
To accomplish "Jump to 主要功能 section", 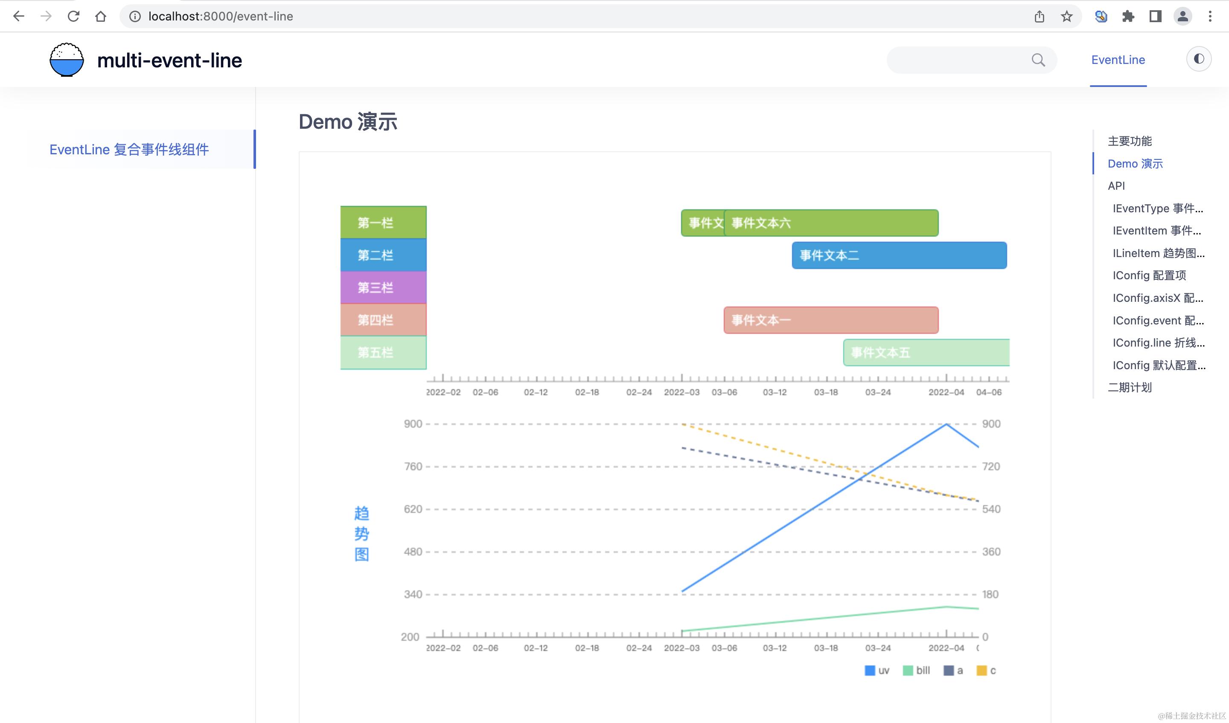I will coord(1130,141).
